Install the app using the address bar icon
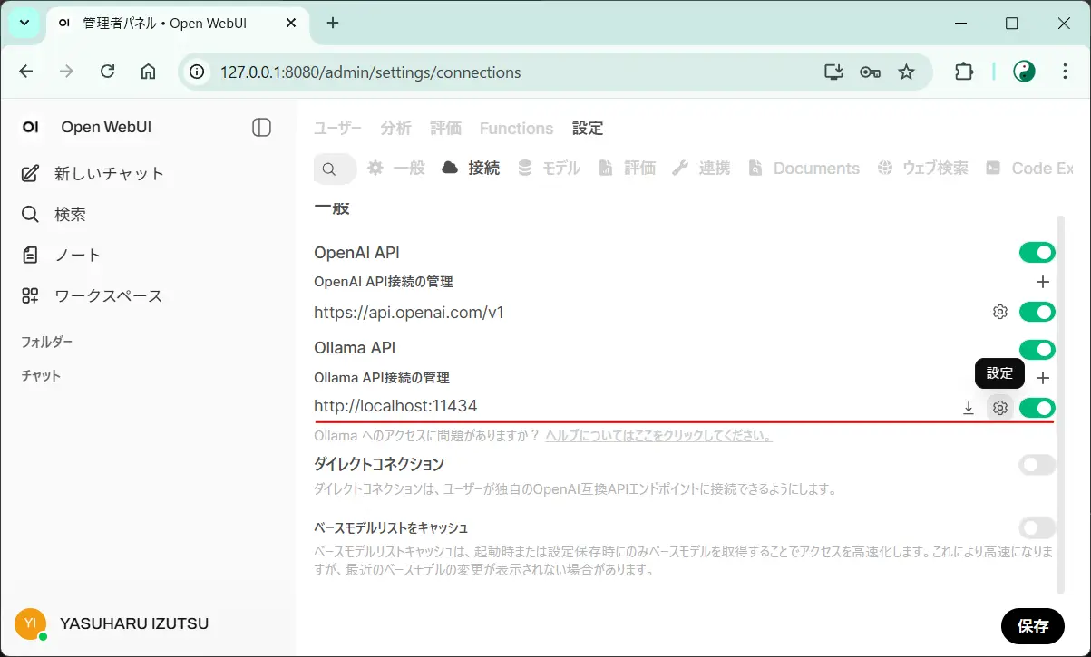The image size is (1091, 657). (x=833, y=72)
